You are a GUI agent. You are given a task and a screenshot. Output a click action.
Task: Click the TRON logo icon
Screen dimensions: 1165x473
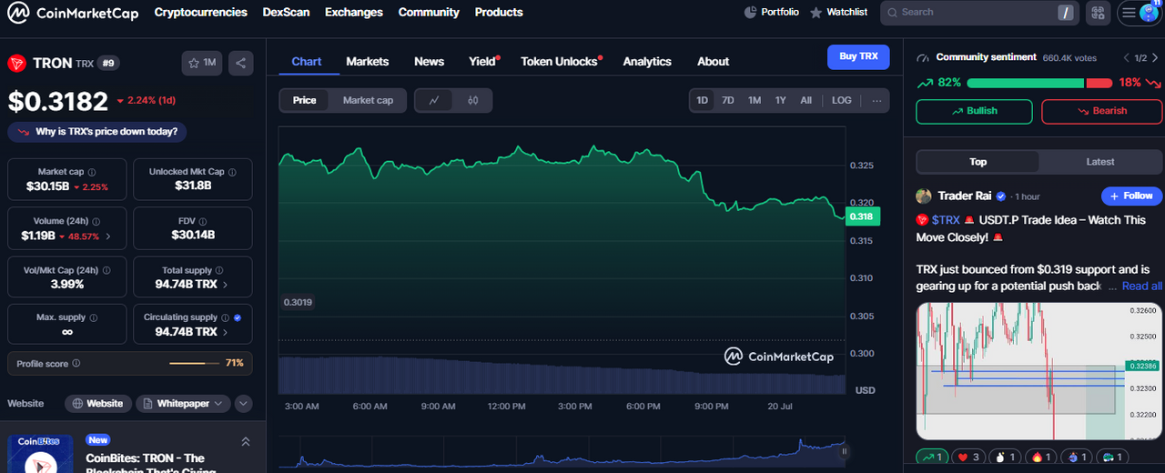tap(16, 63)
